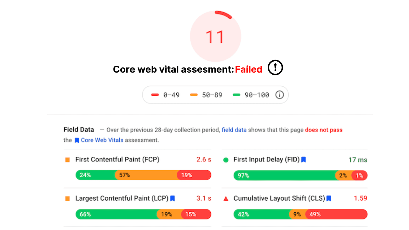Viewport: 409px width, 230px height.
Task: Click the exclamation warning icon beside Failed
Action: coord(275,67)
